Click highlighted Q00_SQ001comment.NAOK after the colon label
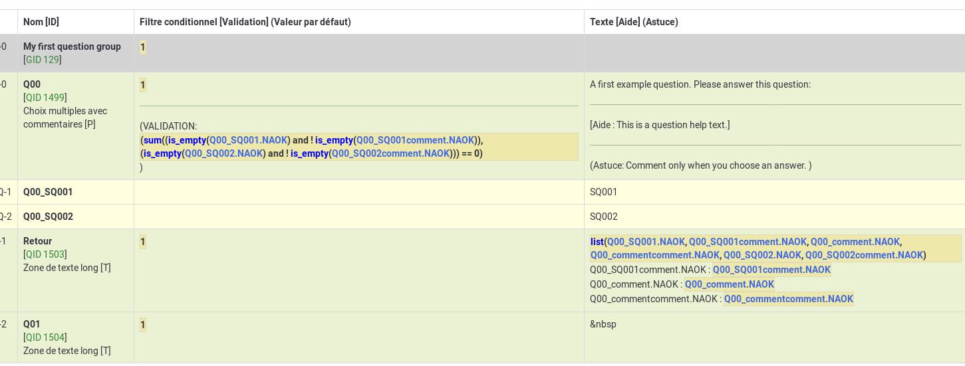 click(771, 270)
